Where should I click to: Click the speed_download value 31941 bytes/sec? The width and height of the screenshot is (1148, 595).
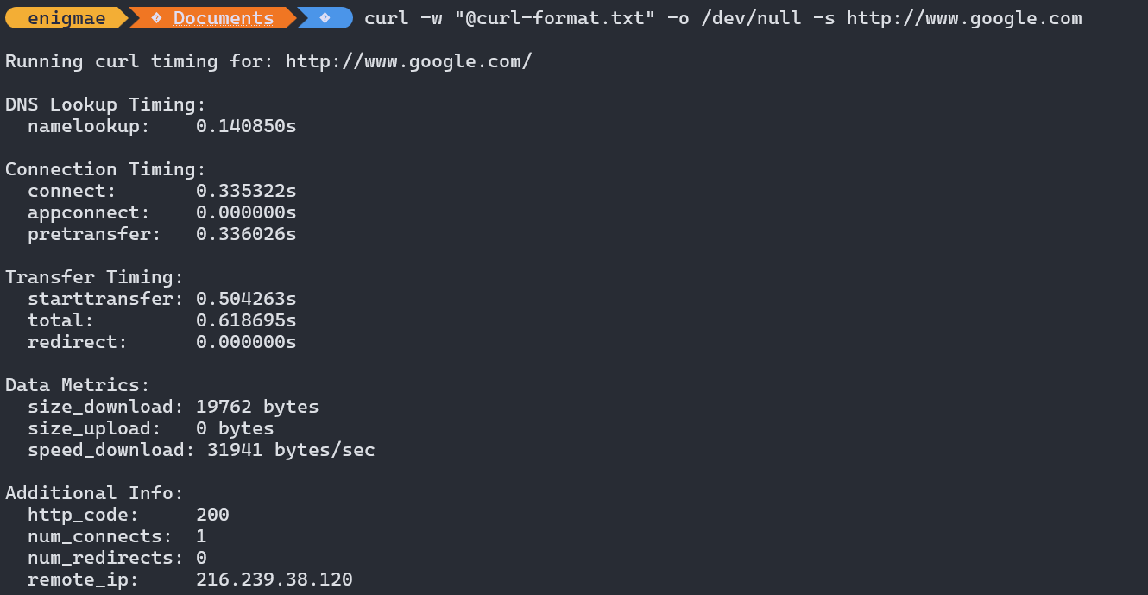291,450
